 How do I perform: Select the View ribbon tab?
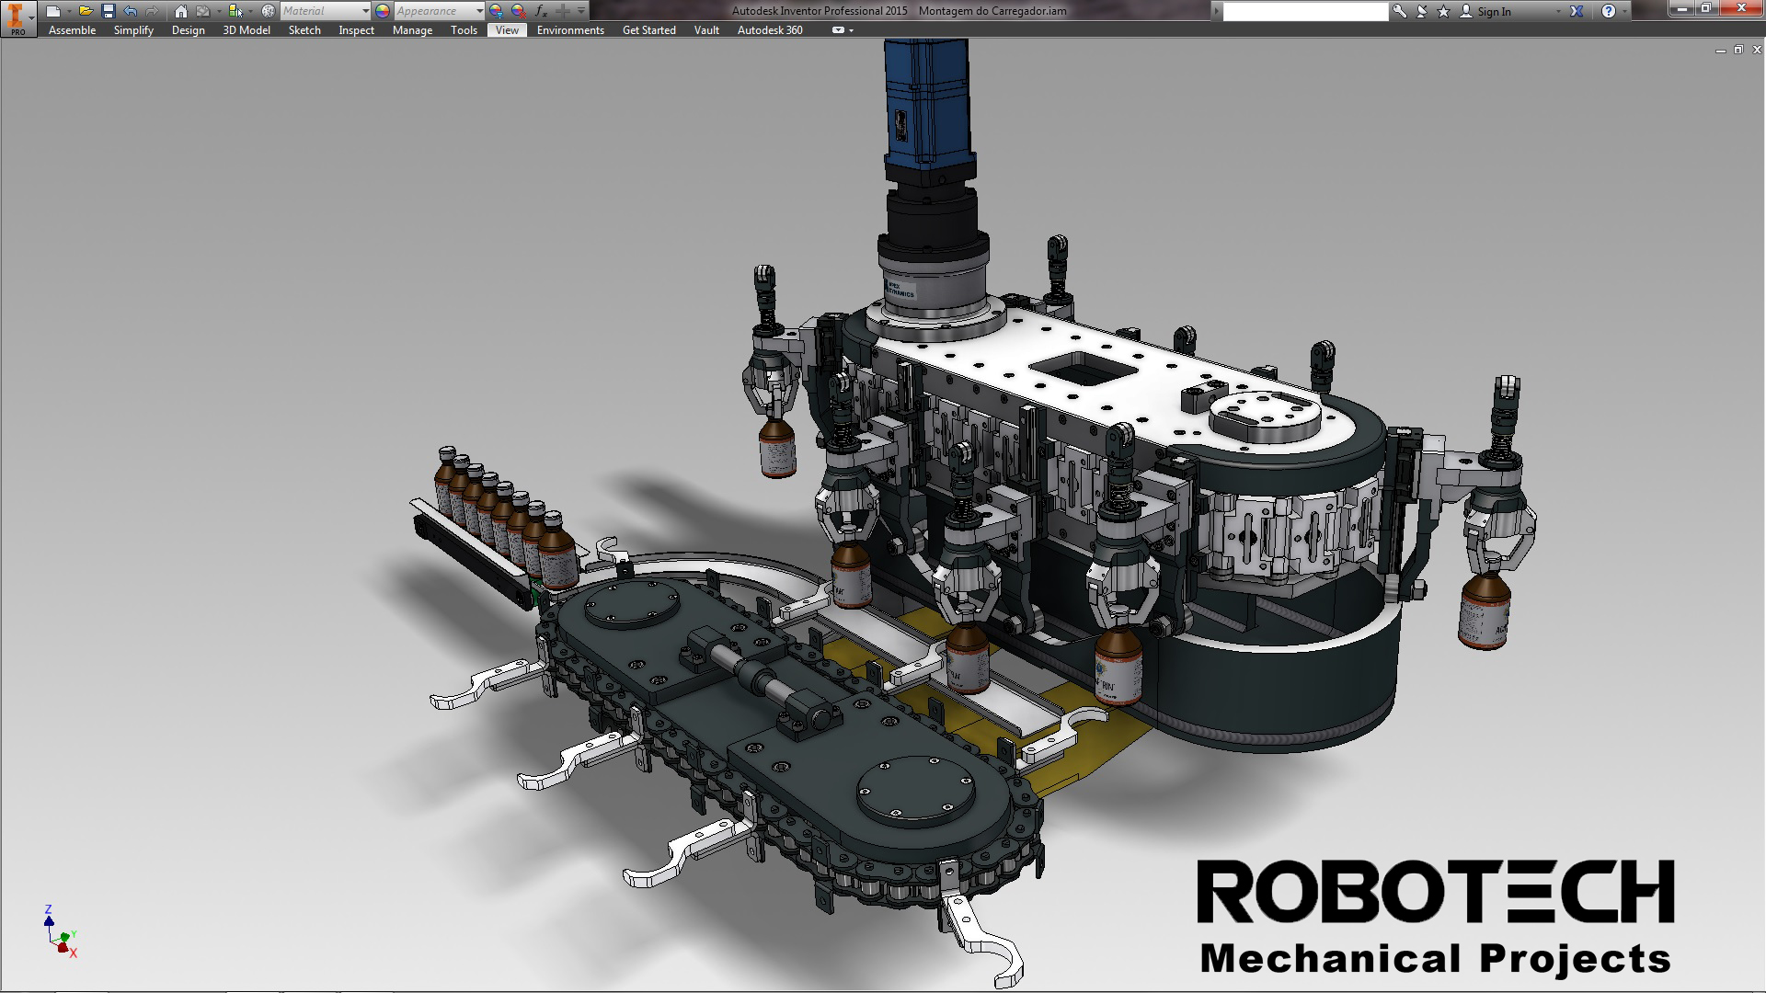pyautogui.click(x=507, y=30)
